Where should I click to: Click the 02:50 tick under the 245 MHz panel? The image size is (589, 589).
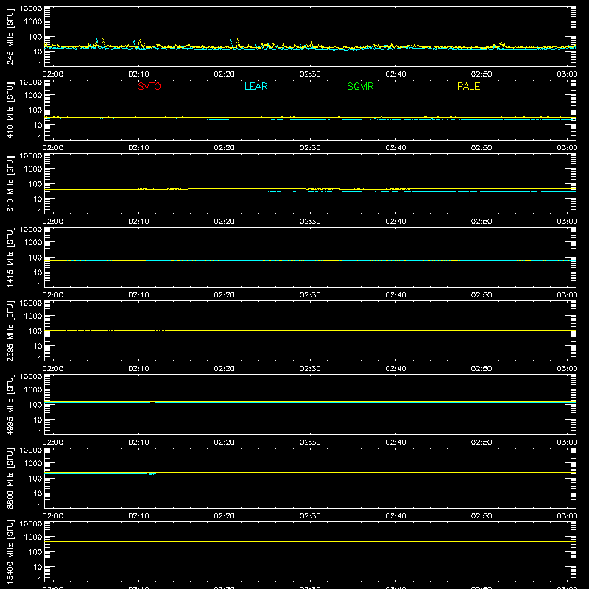point(482,74)
